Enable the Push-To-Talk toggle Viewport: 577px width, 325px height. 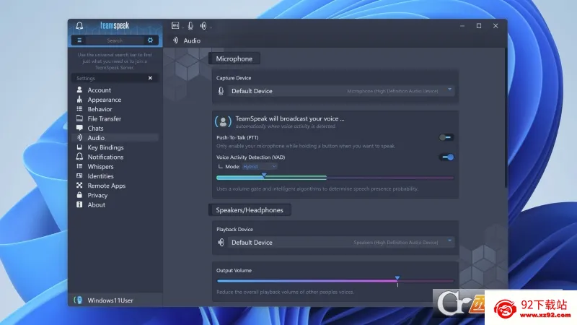(446, 137)
